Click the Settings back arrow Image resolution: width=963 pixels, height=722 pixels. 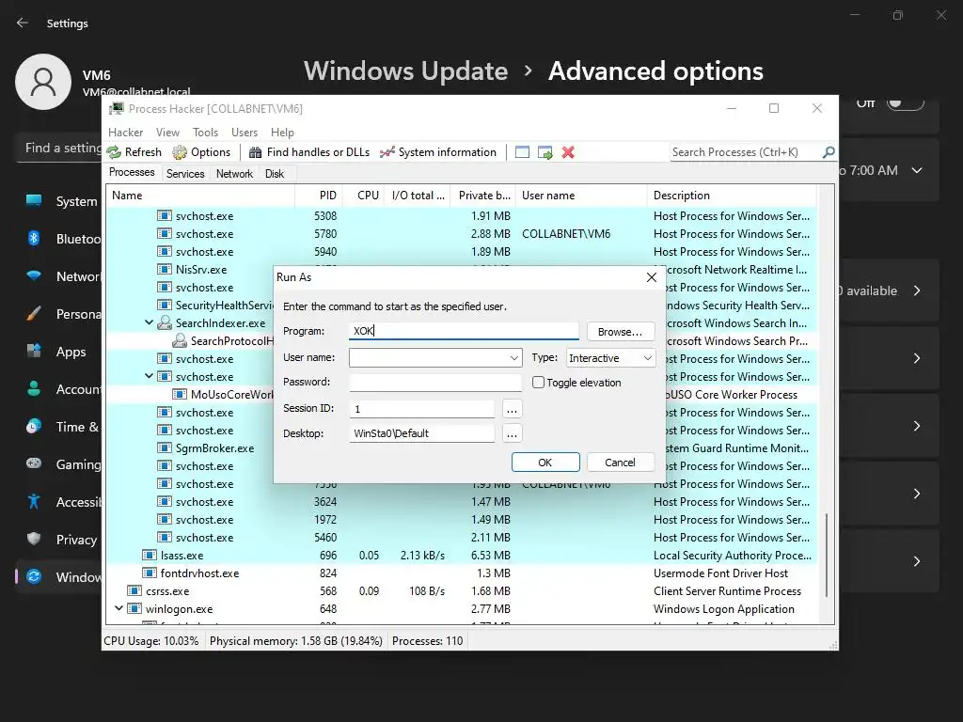point(23,23)
